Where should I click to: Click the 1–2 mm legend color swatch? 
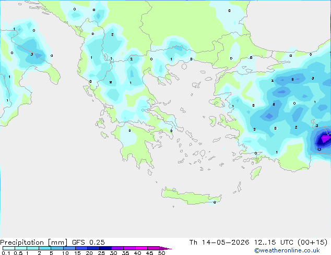tap(33, 248)
